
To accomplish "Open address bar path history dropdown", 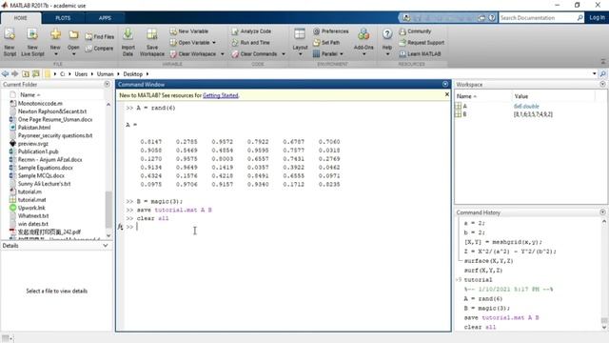I will [x=594, y=74].
